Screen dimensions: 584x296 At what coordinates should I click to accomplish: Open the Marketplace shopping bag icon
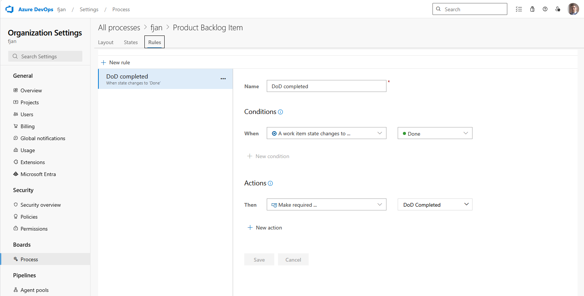532,9
